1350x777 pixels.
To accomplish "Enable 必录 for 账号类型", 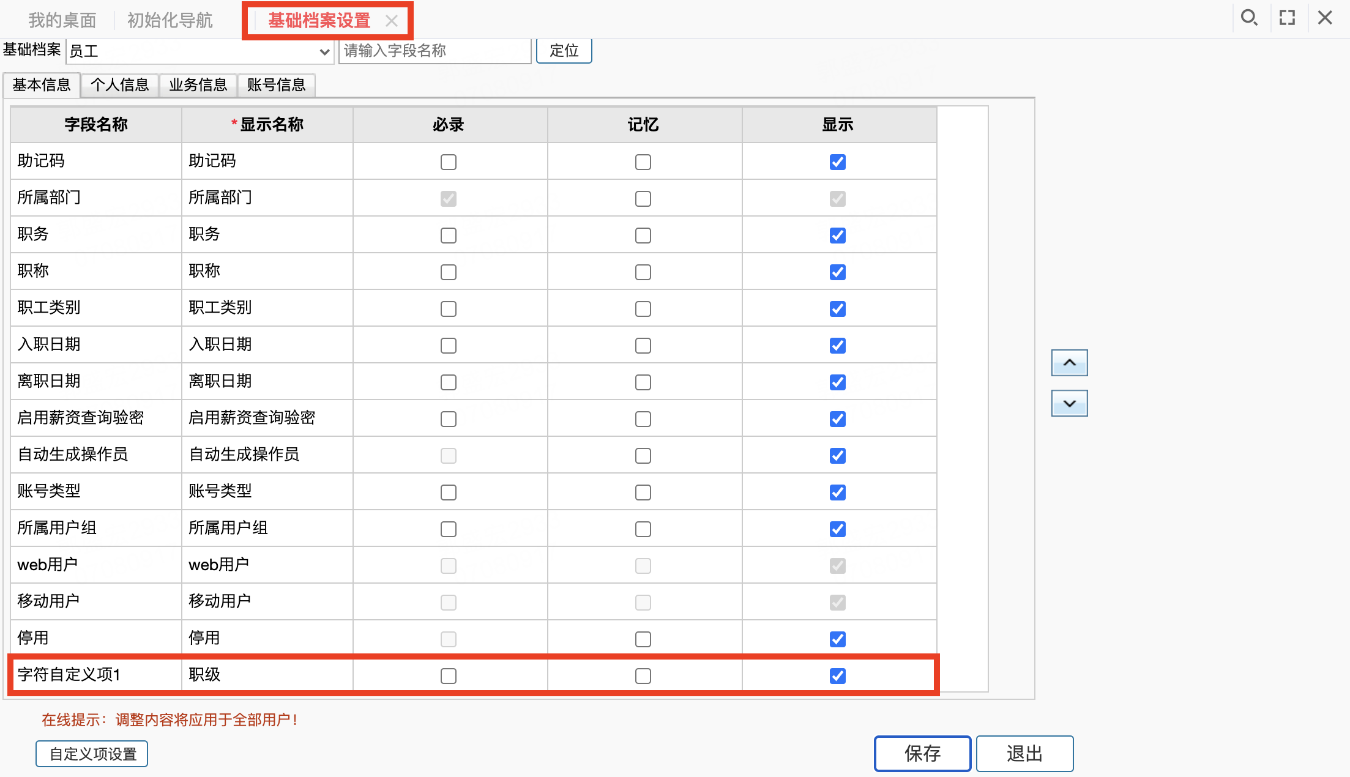I will click(449, 493).
